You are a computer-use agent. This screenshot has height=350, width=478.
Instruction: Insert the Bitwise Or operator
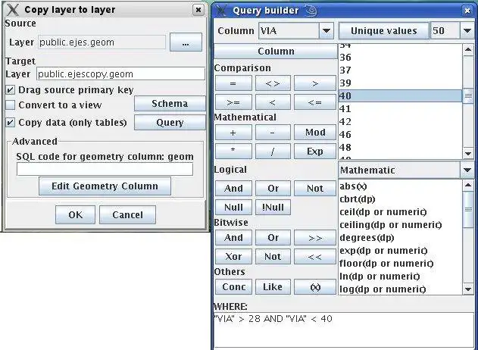click(x=273, y=238)
